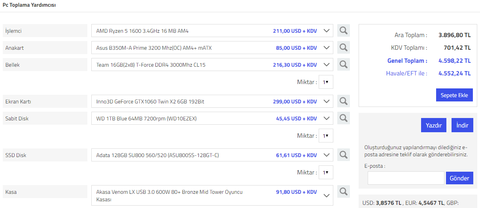Click the search icon for Sabit Disk
The image size is (480, 208).
coord(344,118)
